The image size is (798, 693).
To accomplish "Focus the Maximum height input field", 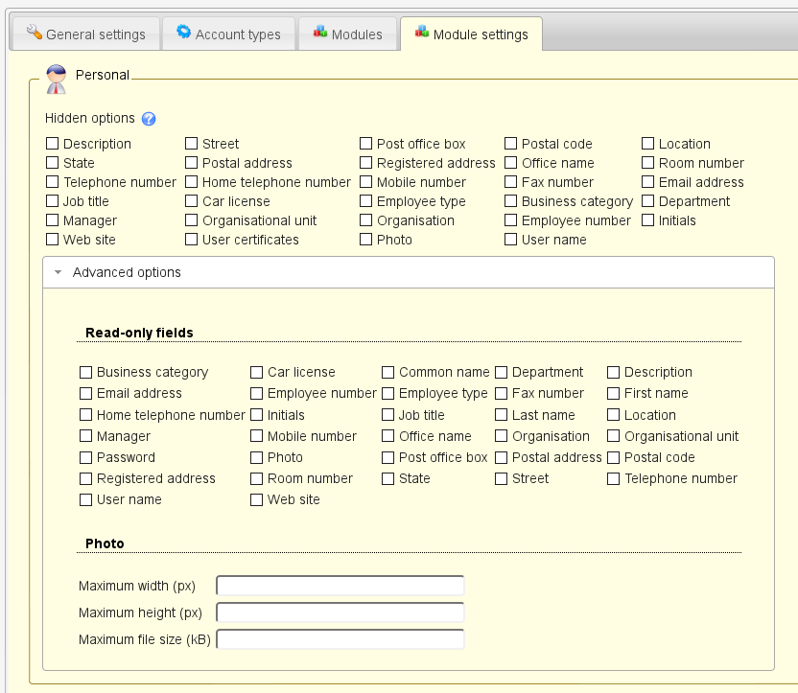I will [340, 612].
